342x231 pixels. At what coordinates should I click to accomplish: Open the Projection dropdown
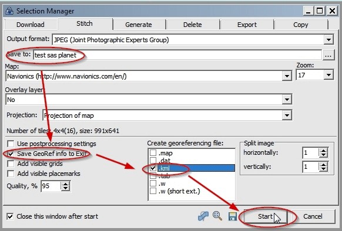(x=287, y=116)
